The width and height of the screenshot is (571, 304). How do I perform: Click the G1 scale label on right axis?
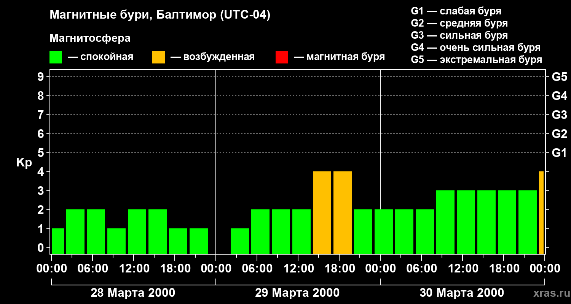[x=559, y=153]
